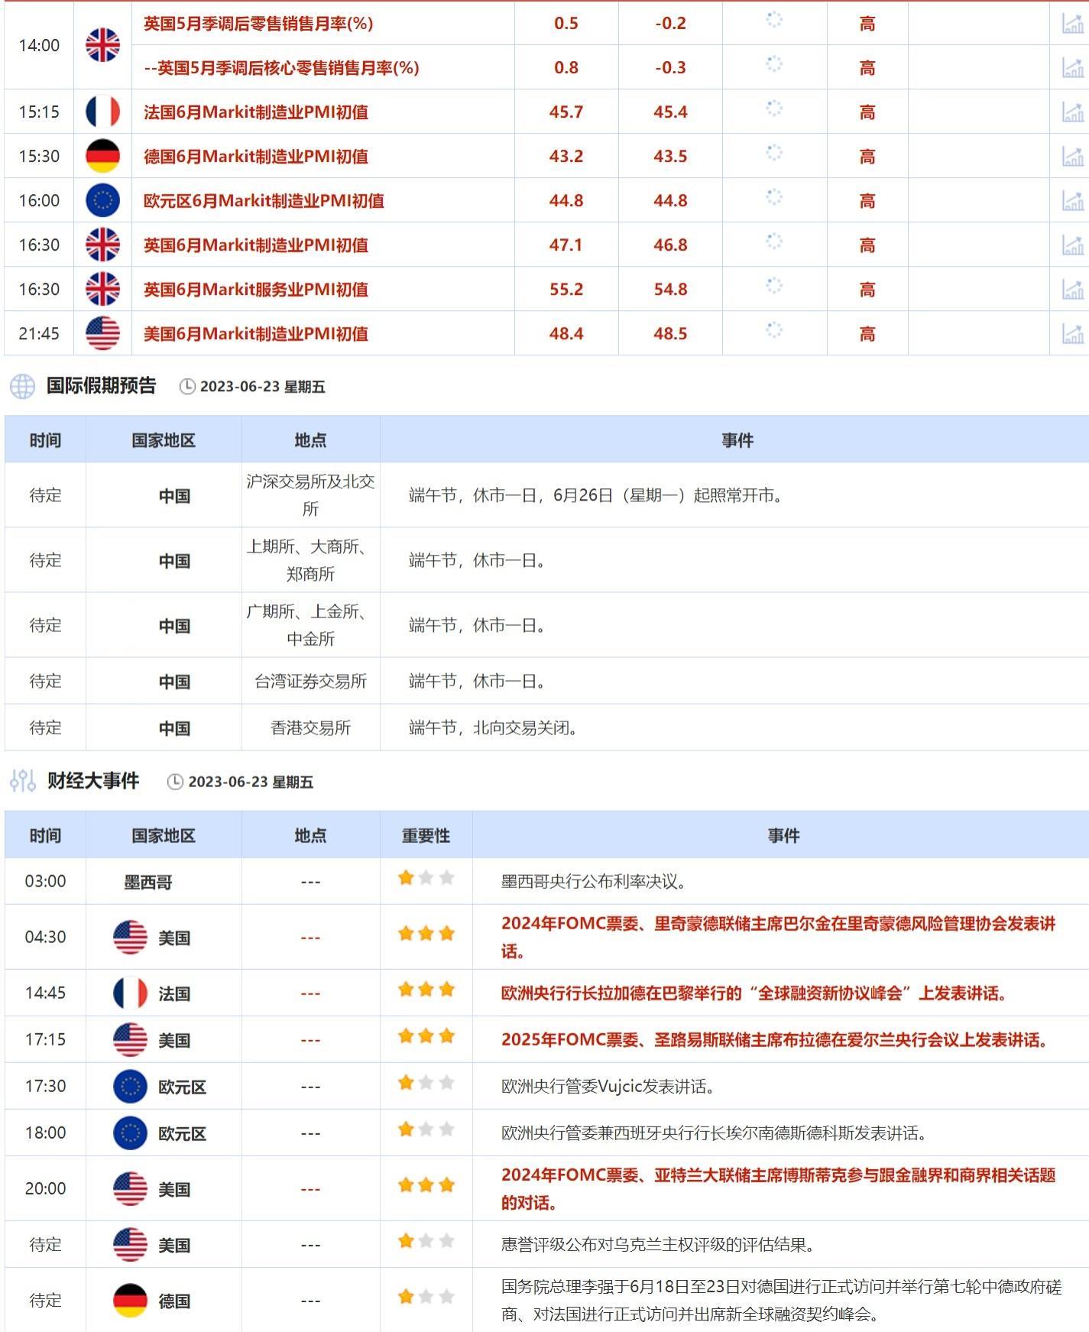Click France flag in the 14:45 event row
The height and width of the screenshot is (1332, 1089).
[130, 993]
